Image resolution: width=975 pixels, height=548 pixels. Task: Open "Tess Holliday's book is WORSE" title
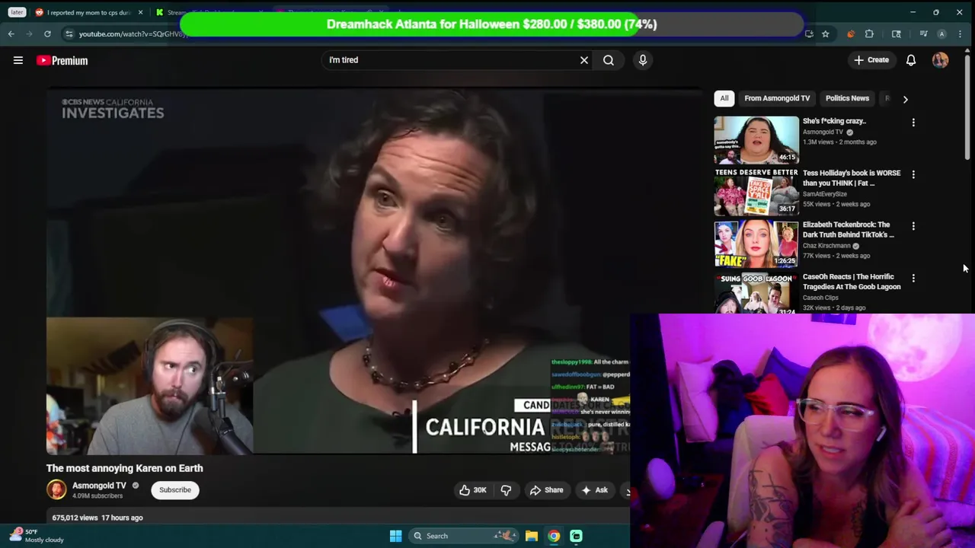coord(852,178)
